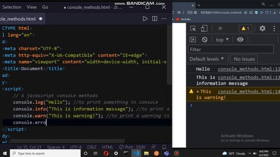Click the editor vertical scrollbar
This screenshot has width=280, height=157.
[169, 55]
